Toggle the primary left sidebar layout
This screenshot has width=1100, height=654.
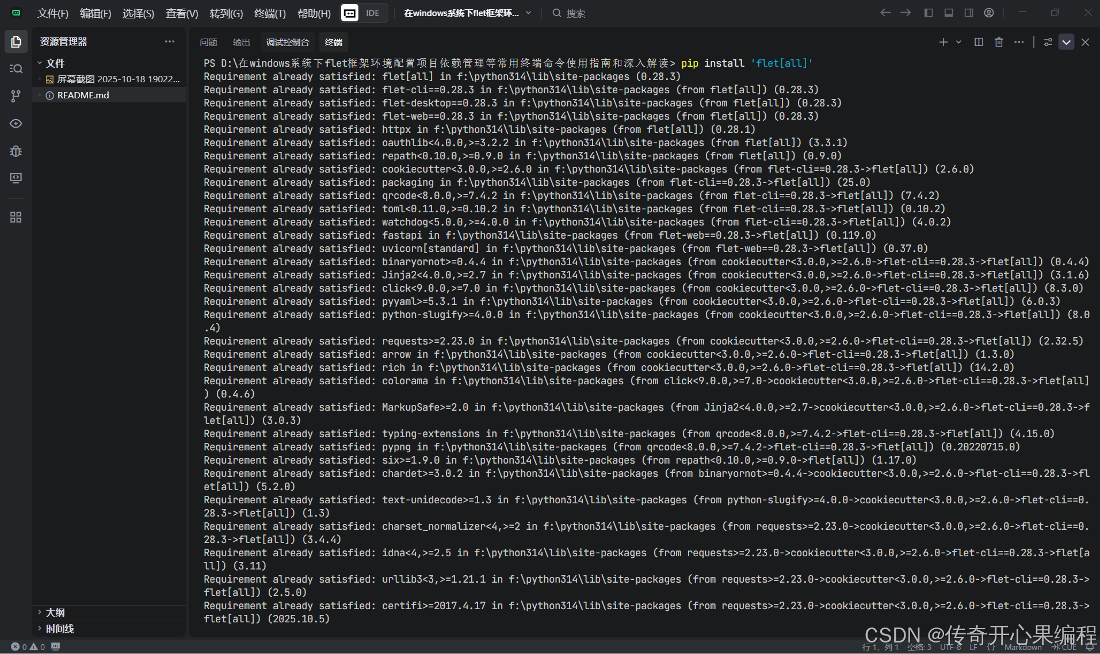[929, 13]
